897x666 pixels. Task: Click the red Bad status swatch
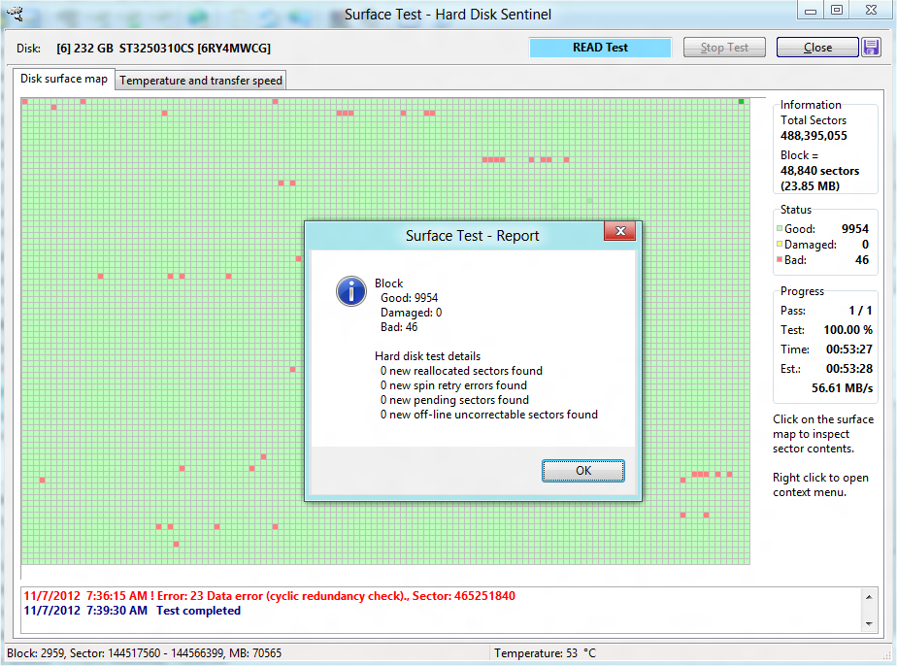[780, 259]
